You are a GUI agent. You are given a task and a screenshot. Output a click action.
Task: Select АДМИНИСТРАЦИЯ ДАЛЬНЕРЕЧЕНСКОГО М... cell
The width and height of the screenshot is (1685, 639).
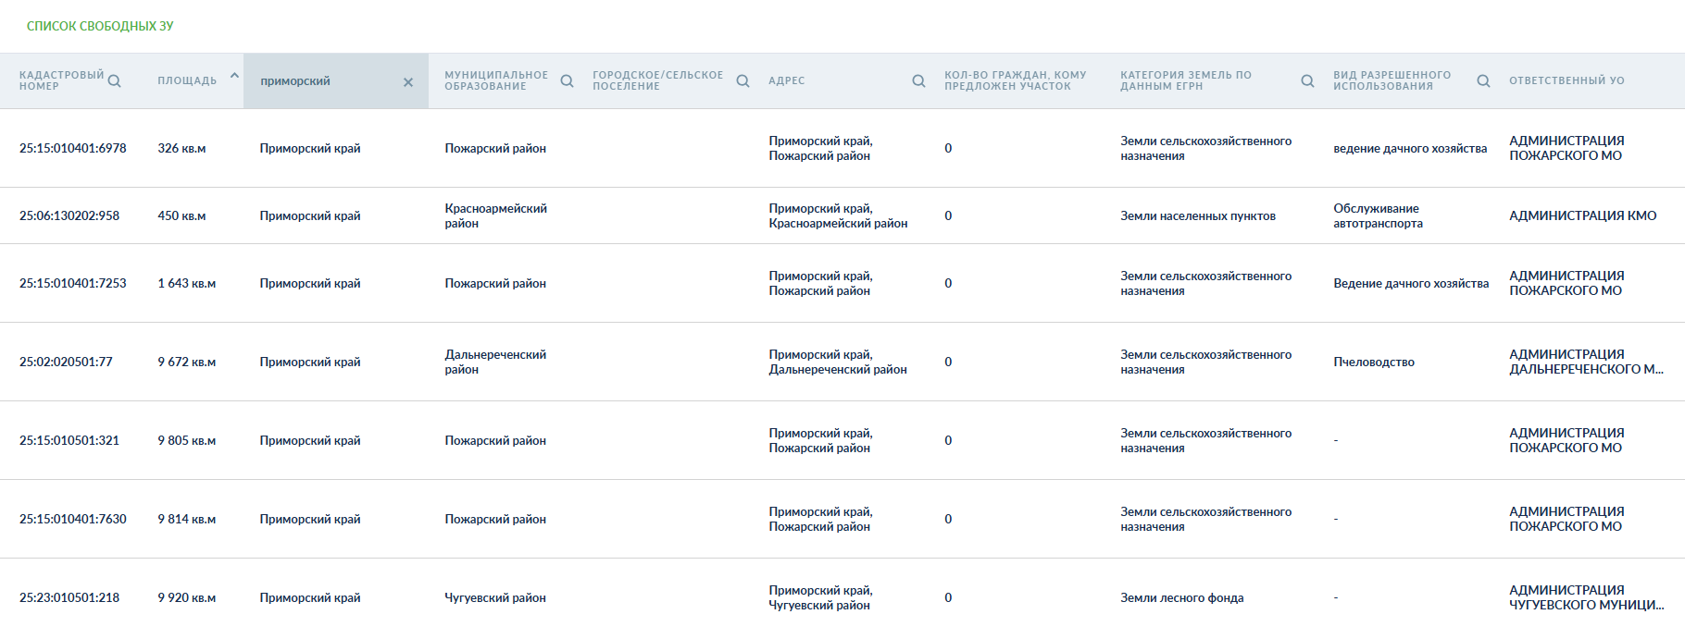pyautogui.click(x=1586, y=362)
